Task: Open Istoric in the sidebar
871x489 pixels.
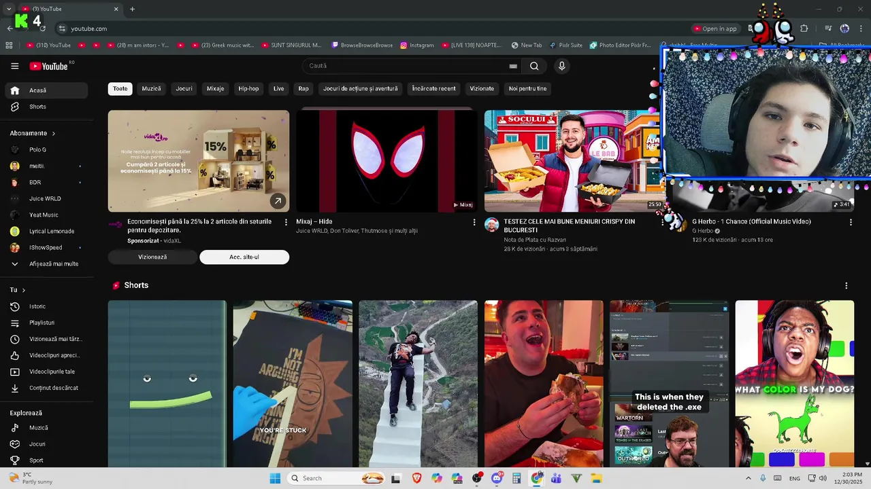Action: 47,306
